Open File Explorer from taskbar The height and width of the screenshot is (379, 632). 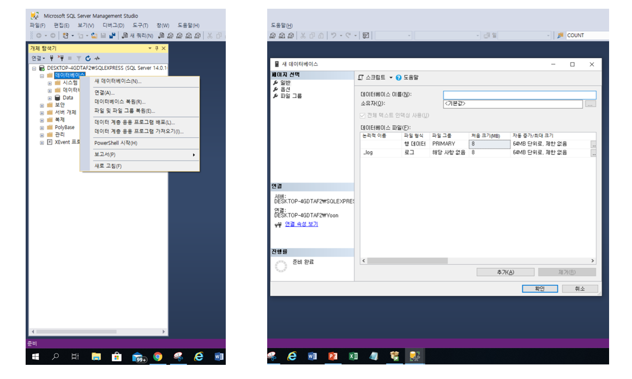[x=96, y=357]
